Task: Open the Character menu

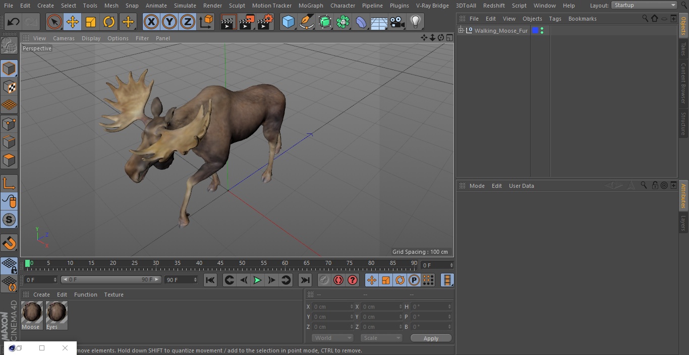Action: (x=342, y=6)
